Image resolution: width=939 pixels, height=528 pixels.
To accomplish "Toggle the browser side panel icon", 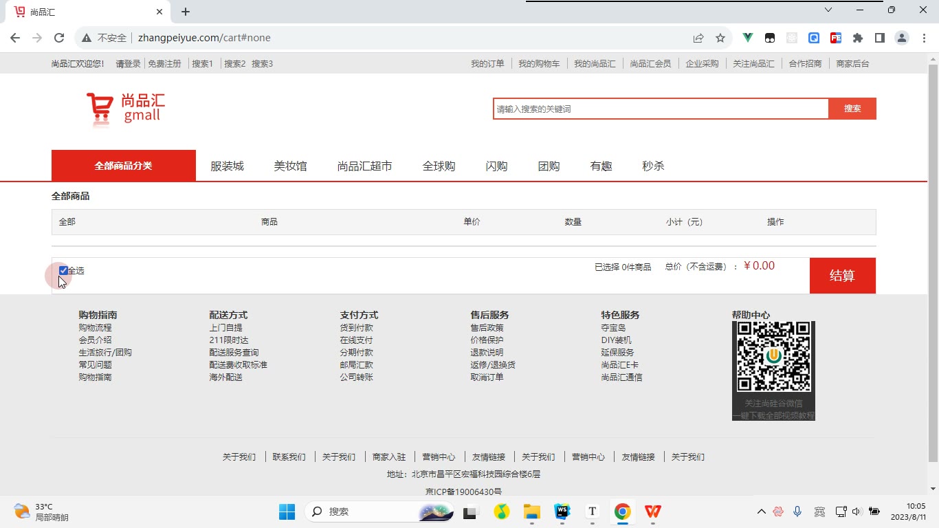I will 880,38.
